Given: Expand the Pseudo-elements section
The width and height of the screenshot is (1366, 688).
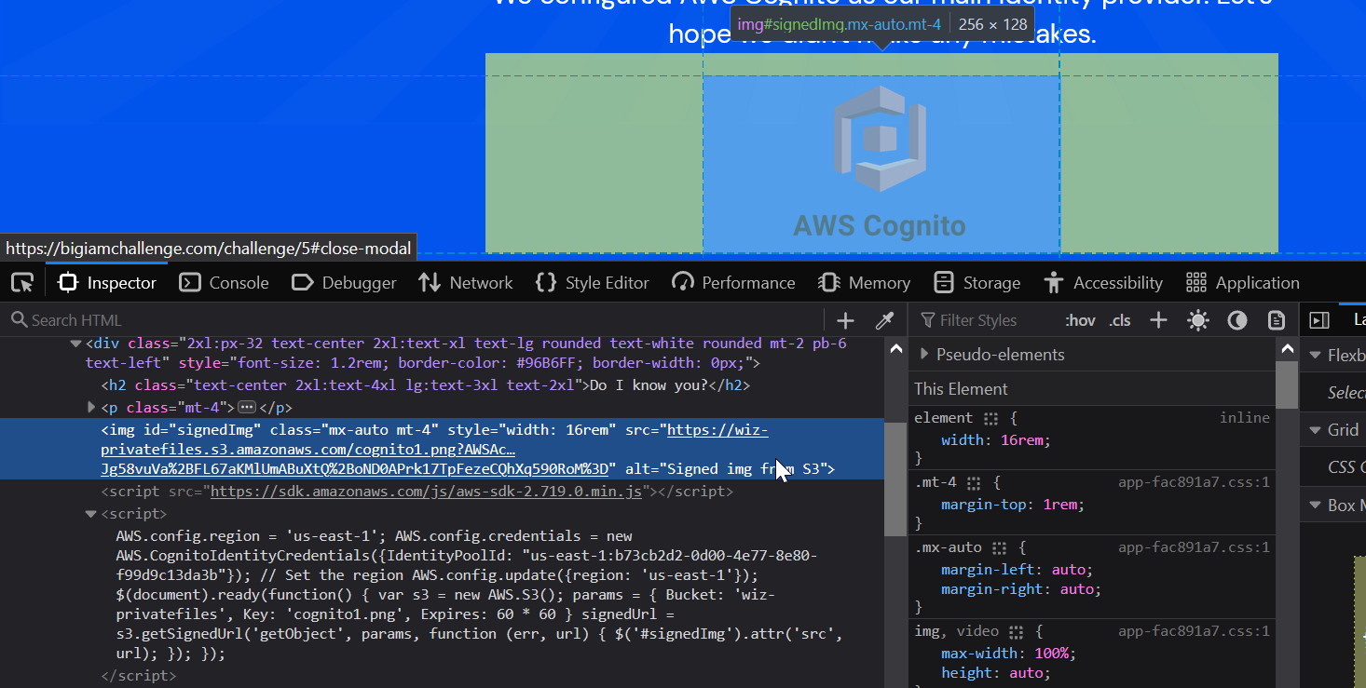Looking at the screenshot, I should [x=924, y=355].
